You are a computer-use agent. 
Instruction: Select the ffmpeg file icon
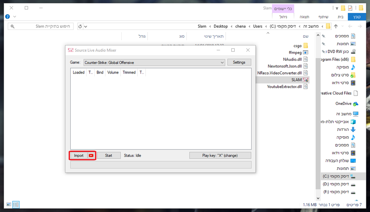click(306, 52)
